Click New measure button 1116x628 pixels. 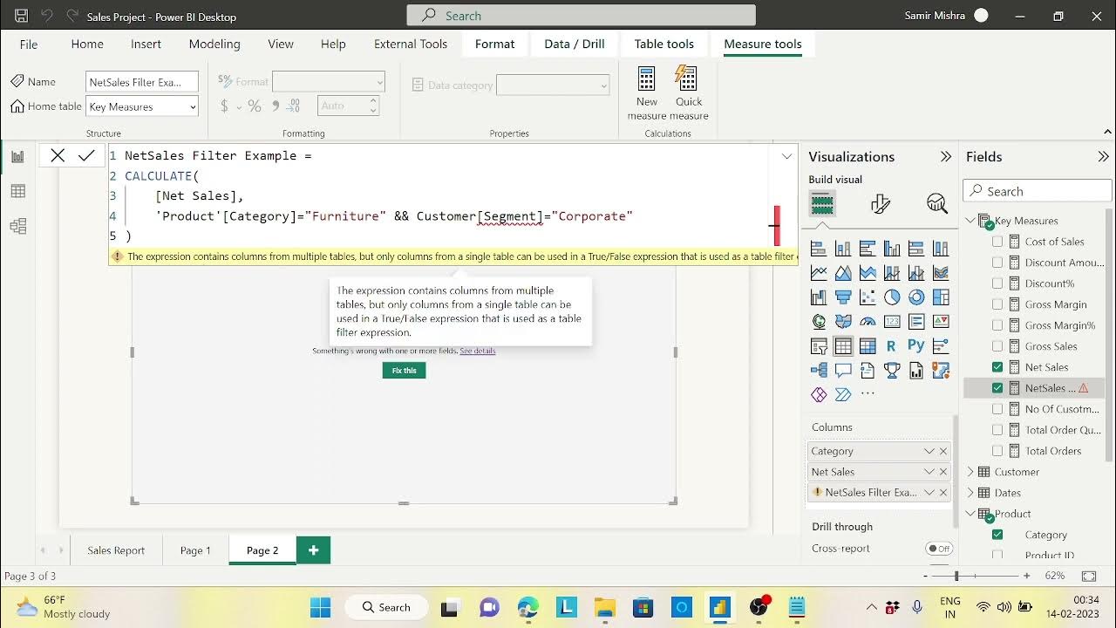point(647,93)
